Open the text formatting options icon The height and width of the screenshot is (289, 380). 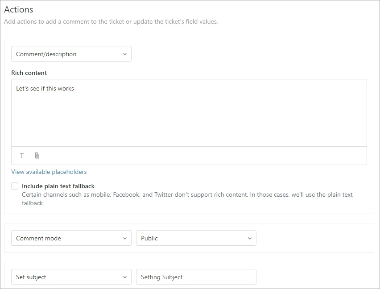[22, 156]
